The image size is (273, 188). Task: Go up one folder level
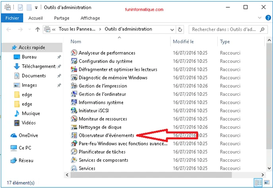(38, 29)
